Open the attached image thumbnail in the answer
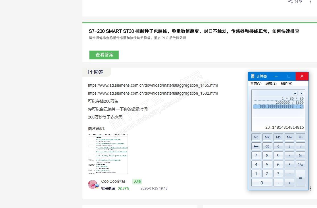This screenshot has height=208, width=317. (x=108, y=154)
